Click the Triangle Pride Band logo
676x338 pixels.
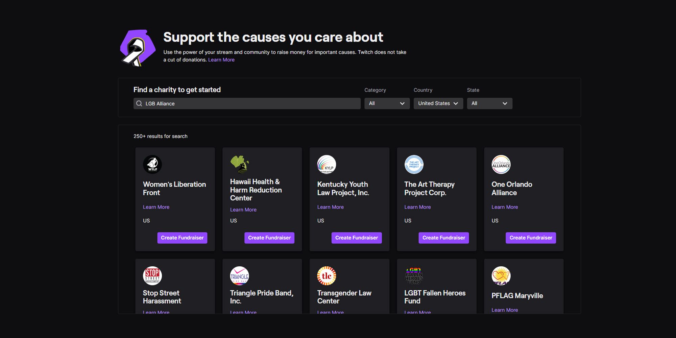tap(240, 276)
